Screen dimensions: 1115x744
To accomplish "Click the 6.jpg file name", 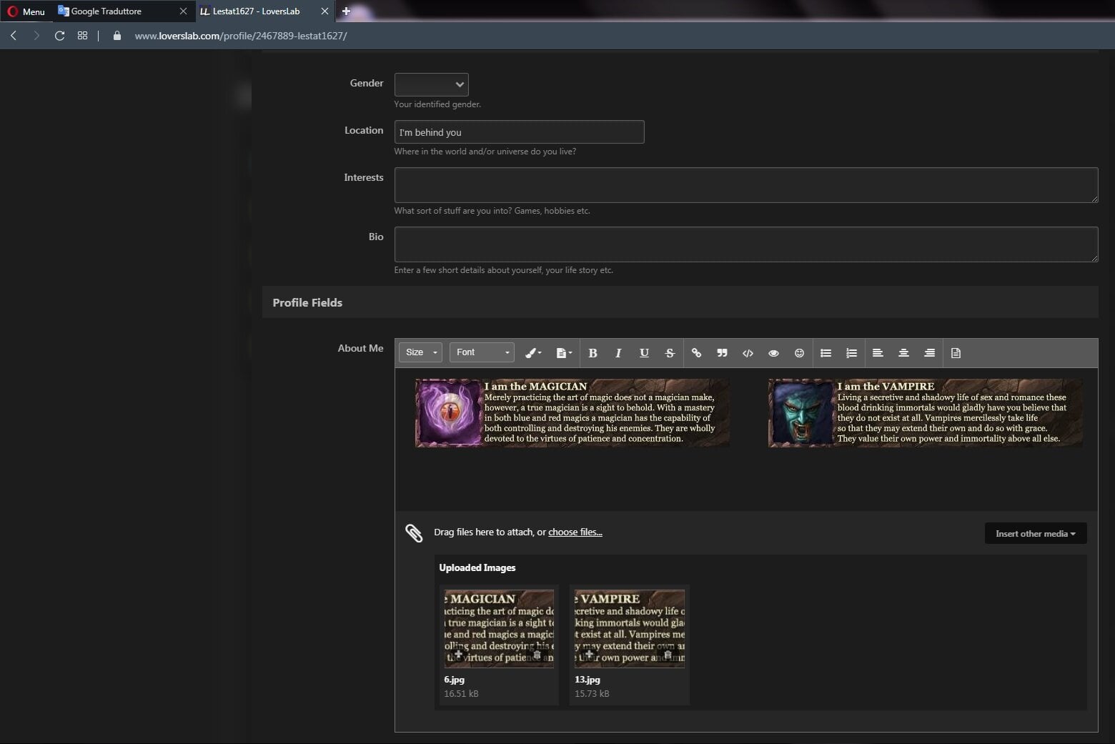I will click(x=454, y=680).
